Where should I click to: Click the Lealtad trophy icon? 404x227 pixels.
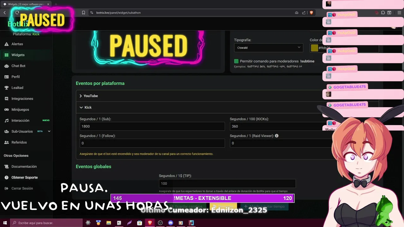point(6,88)
